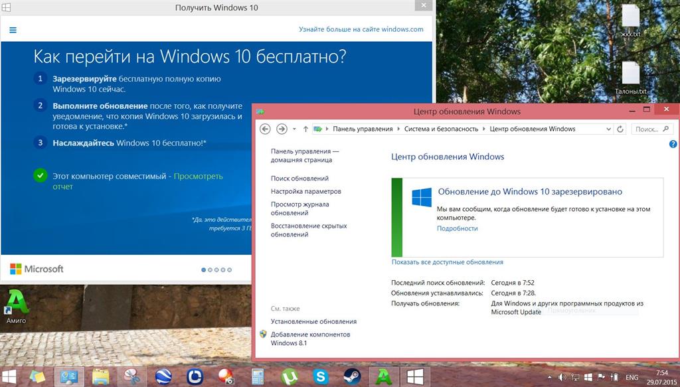Click 'Панель управления' breadcrumb

pos(363,129)
